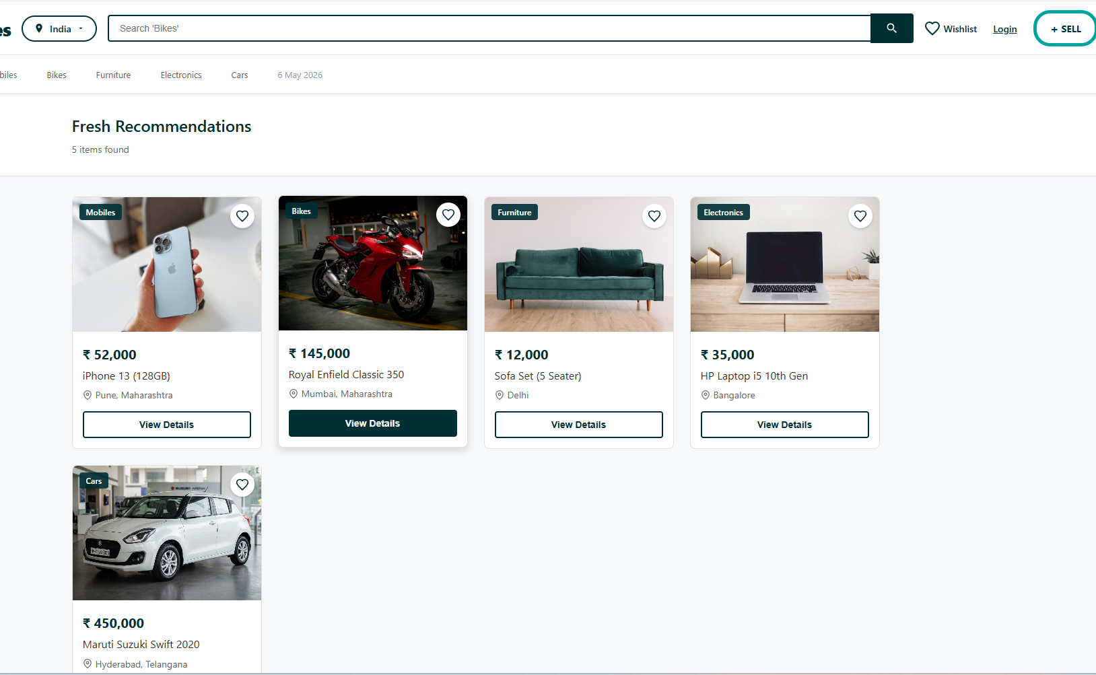Select the Furniture category tab

[x=113, y=75]
